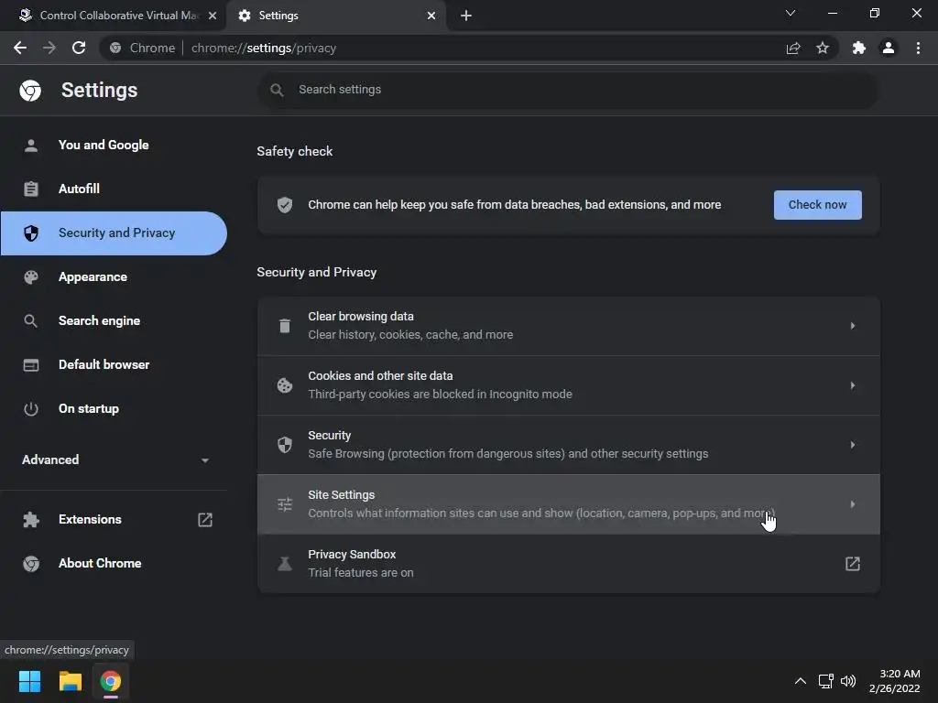Expand the Advanced section
Screen dimensions: 938x703
pyautogui.click(x=114, y=460)
